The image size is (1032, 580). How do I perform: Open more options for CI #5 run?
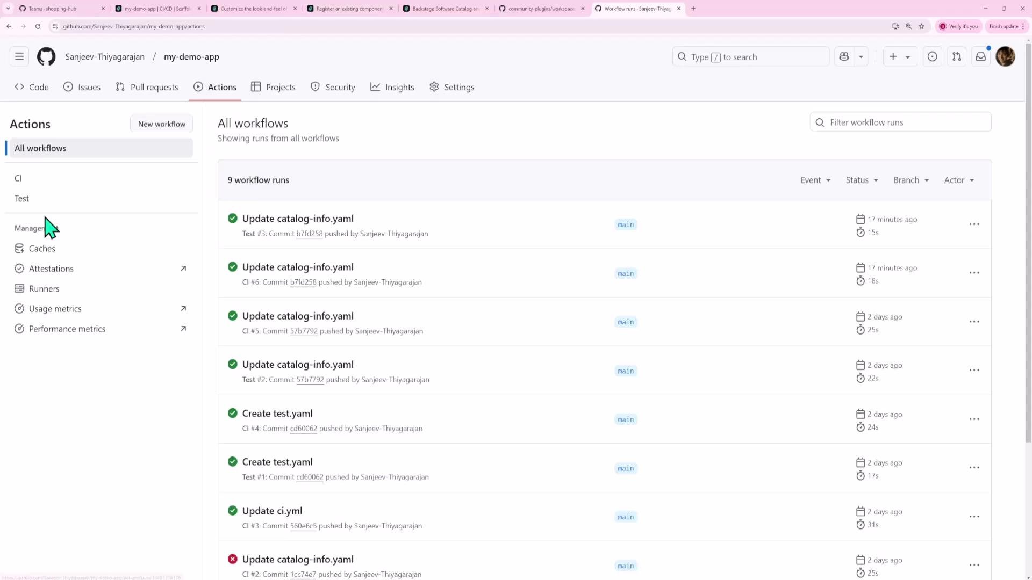974,322
